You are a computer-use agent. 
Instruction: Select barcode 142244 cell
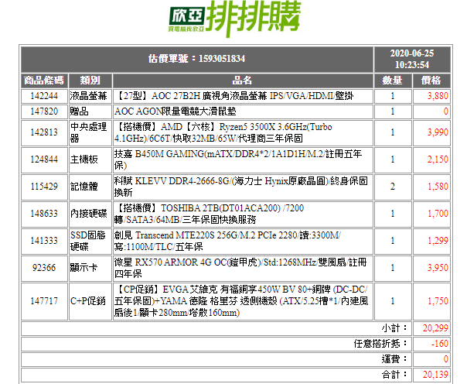pos(44,96)
